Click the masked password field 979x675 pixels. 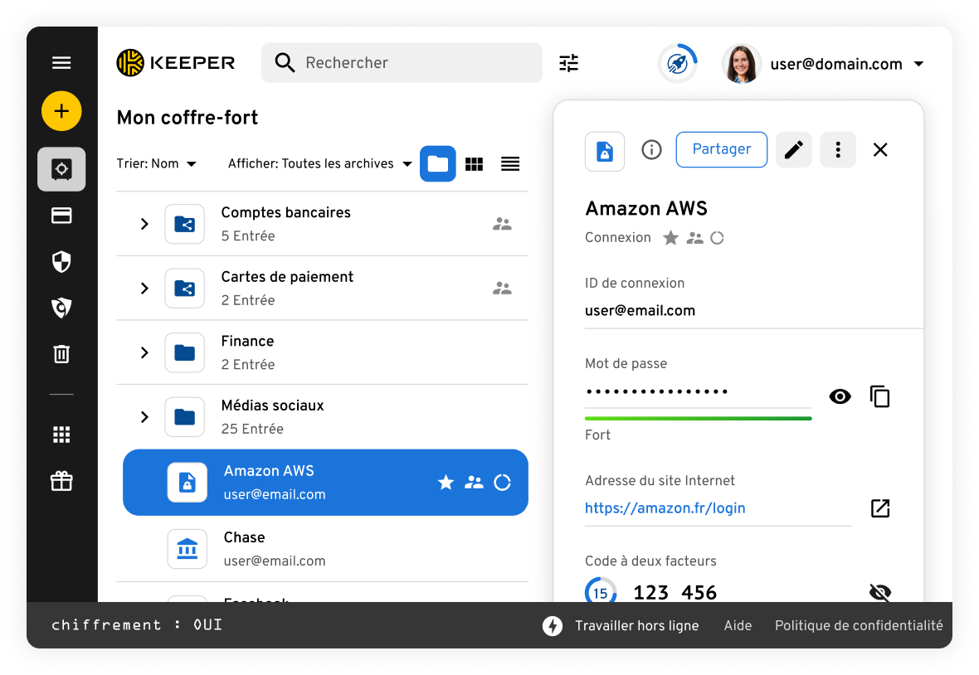tap(698, 391)
